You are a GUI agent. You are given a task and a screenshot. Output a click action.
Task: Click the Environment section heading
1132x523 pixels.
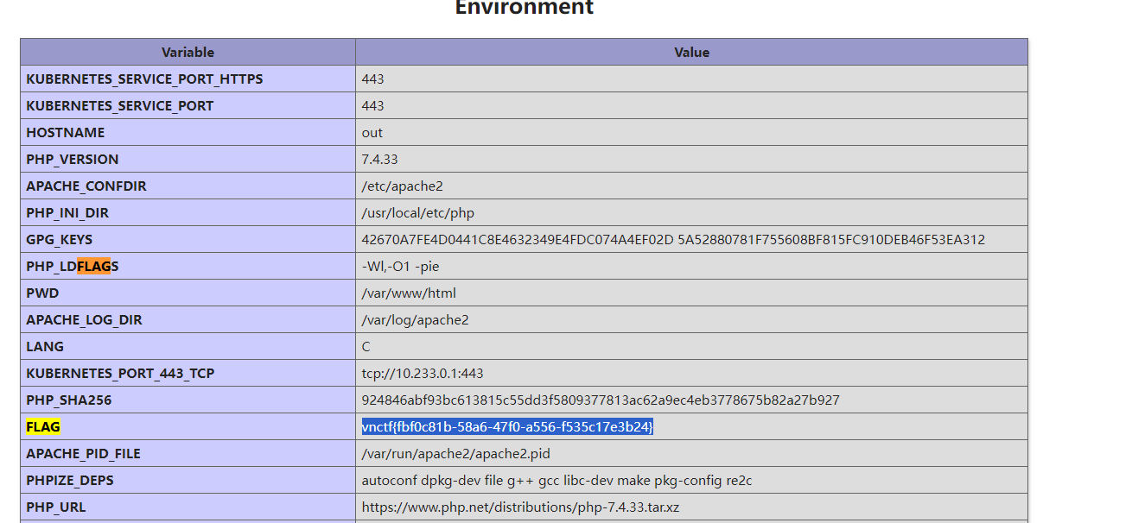point(525,7)
